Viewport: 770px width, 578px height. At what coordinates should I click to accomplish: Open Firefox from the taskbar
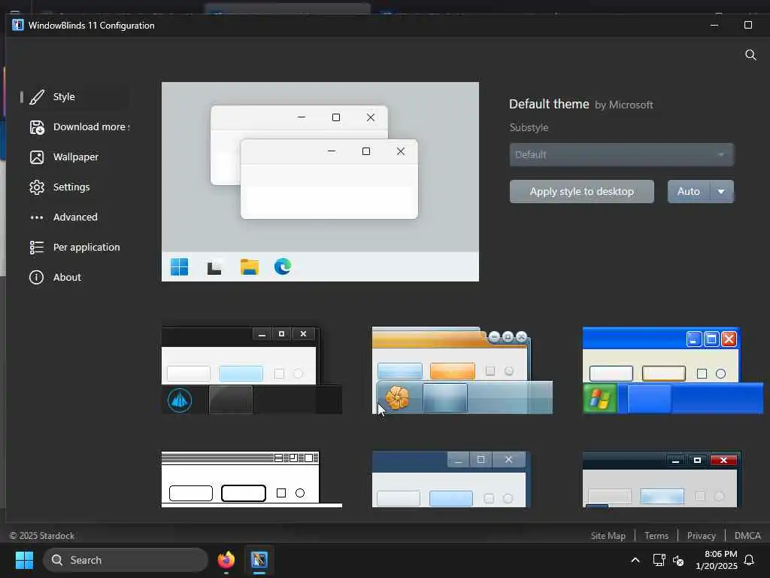coord(226,560)
